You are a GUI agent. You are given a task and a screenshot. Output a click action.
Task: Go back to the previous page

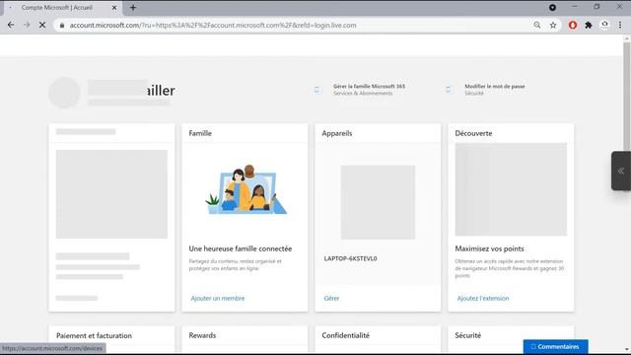pos(11,25)
